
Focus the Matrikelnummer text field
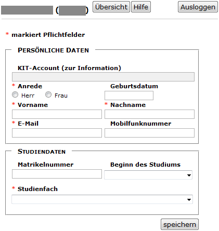[x=57, y=174]
